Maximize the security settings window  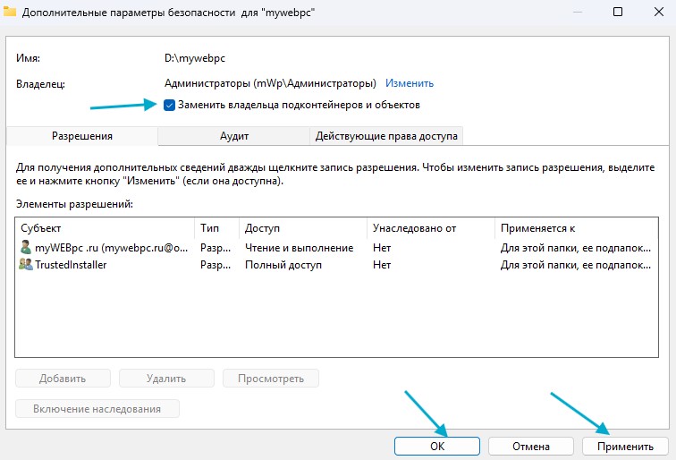point(618,12)
